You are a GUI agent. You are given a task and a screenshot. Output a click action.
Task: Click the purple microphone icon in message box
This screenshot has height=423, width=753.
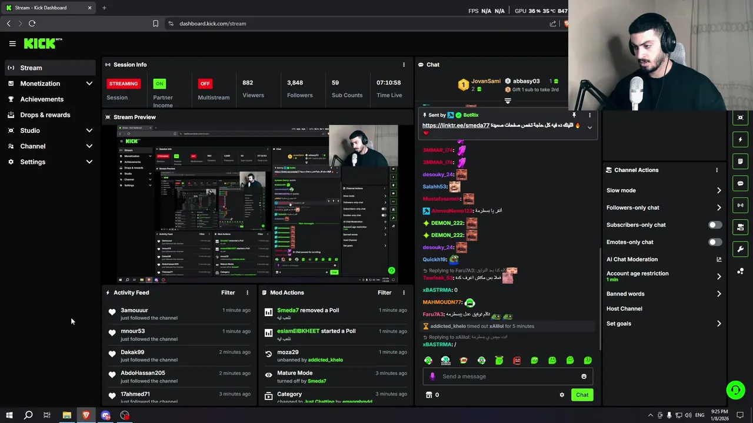click(432, 377)
